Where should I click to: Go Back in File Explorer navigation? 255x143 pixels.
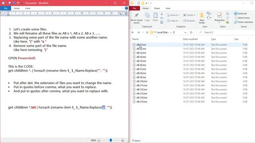[x=133, y=33]
